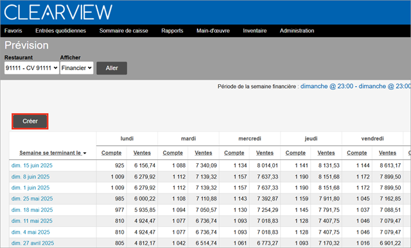The height and width of the screenshot is (248, 411).
Task: Open the week dim. 8 juin 2025
Action: tap(30, 177)
